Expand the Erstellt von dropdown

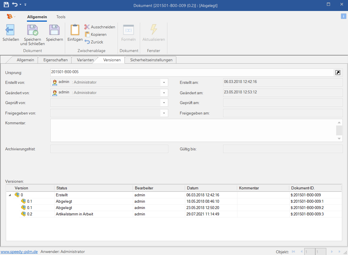[164, 82]
